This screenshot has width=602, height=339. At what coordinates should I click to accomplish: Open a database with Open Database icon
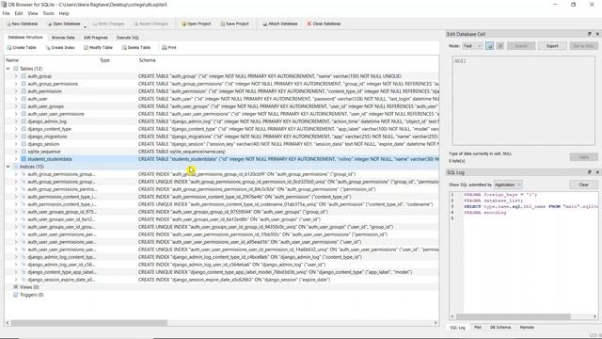coord(49,24)
